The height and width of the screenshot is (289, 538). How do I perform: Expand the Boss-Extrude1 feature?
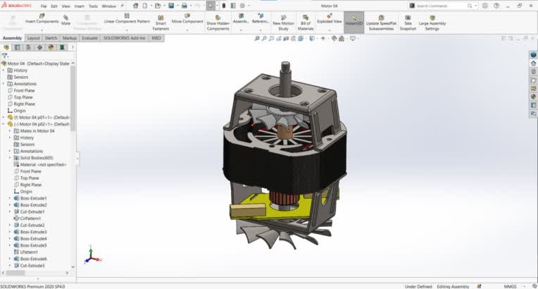pyautogui.click(x=10, y=198)
